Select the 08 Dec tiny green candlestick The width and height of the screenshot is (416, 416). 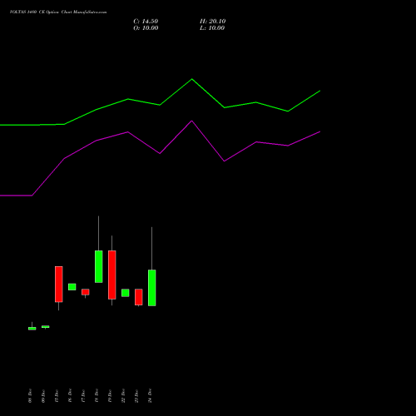[x=32, y=329]
